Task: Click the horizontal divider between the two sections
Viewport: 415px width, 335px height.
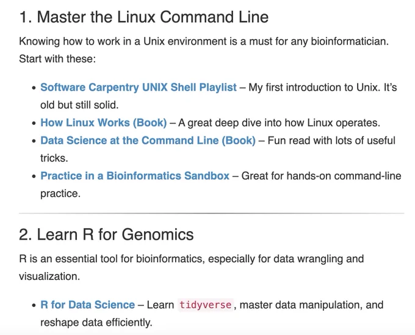Action: click(212, 213)
